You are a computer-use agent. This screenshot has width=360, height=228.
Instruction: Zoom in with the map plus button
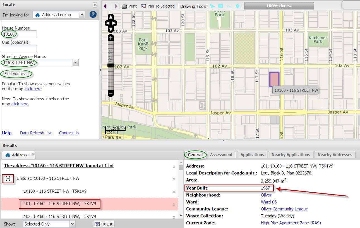tap(111, 38)
